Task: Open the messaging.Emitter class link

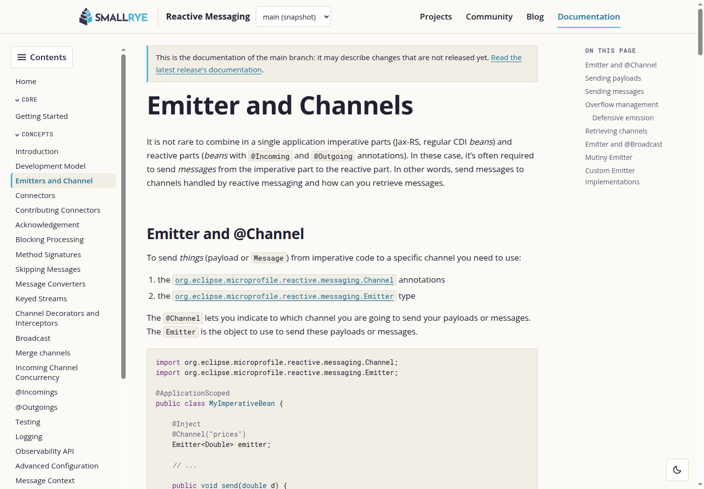Action: click(285, 296)
